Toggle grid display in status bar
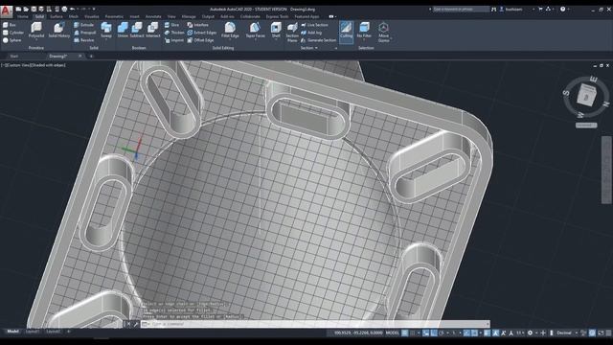Image resolution: width=613 pixels, height=345 pixels. pyautogui.click(x=405, y=333)
